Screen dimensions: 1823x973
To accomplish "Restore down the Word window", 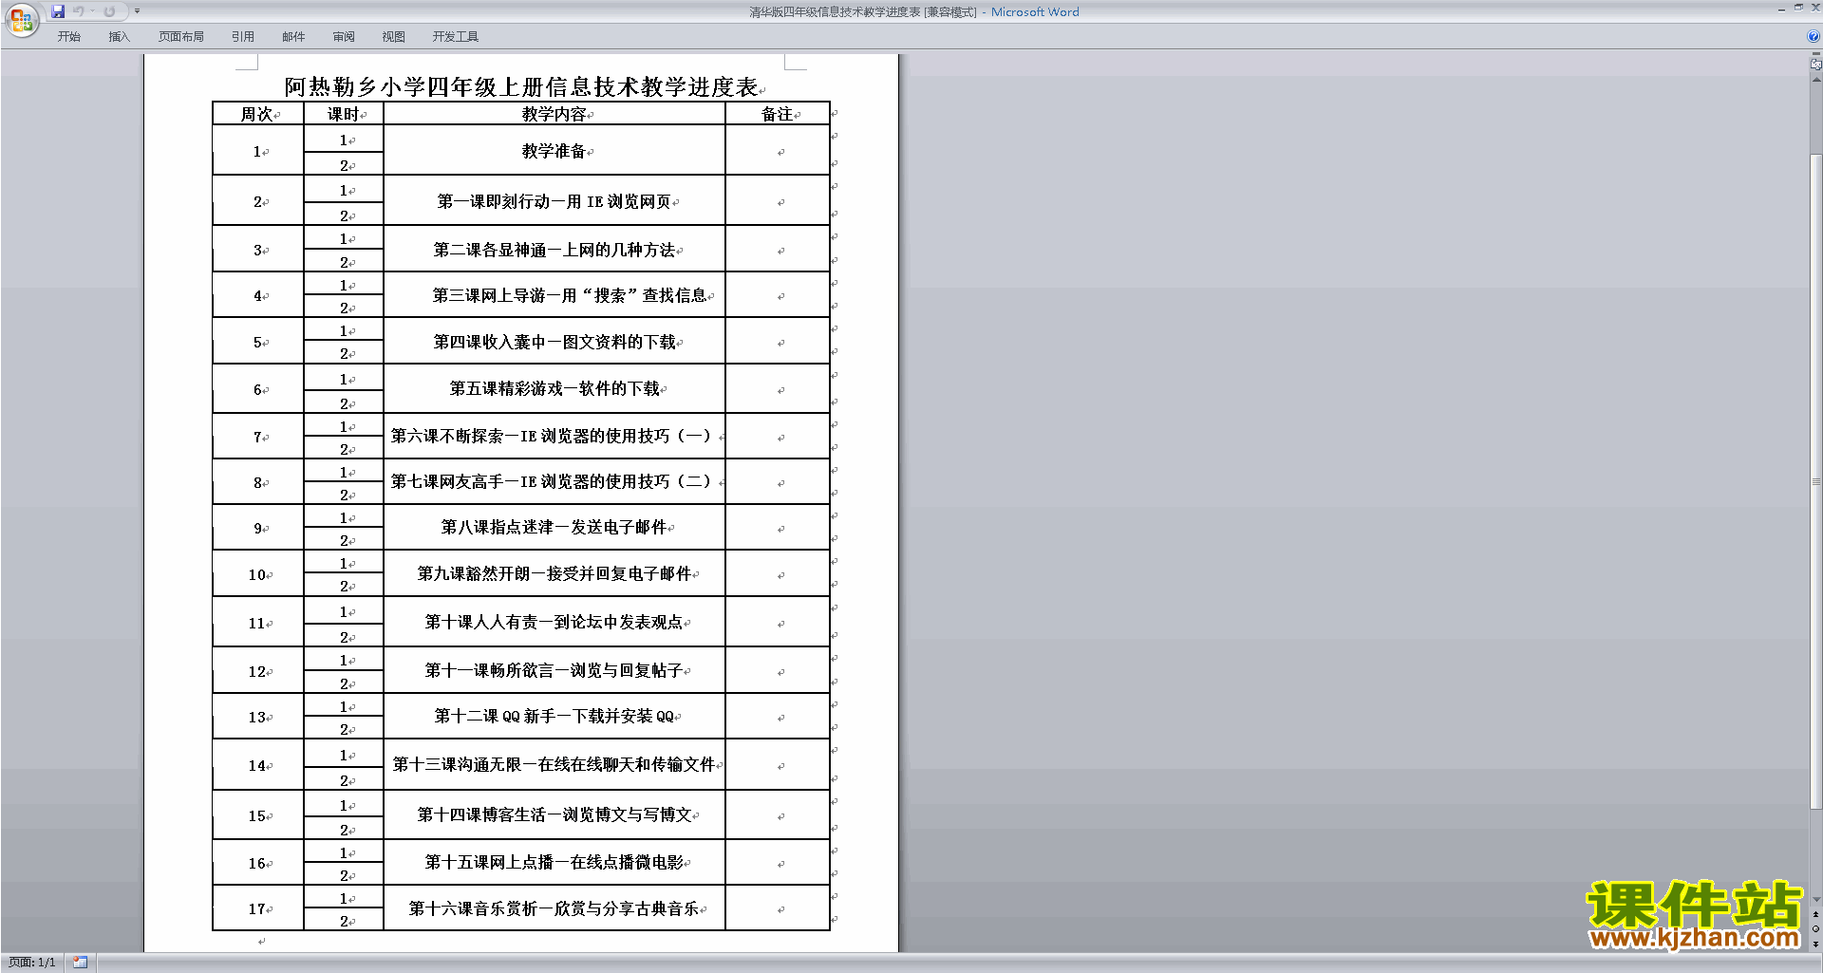I will (1798, 8).
